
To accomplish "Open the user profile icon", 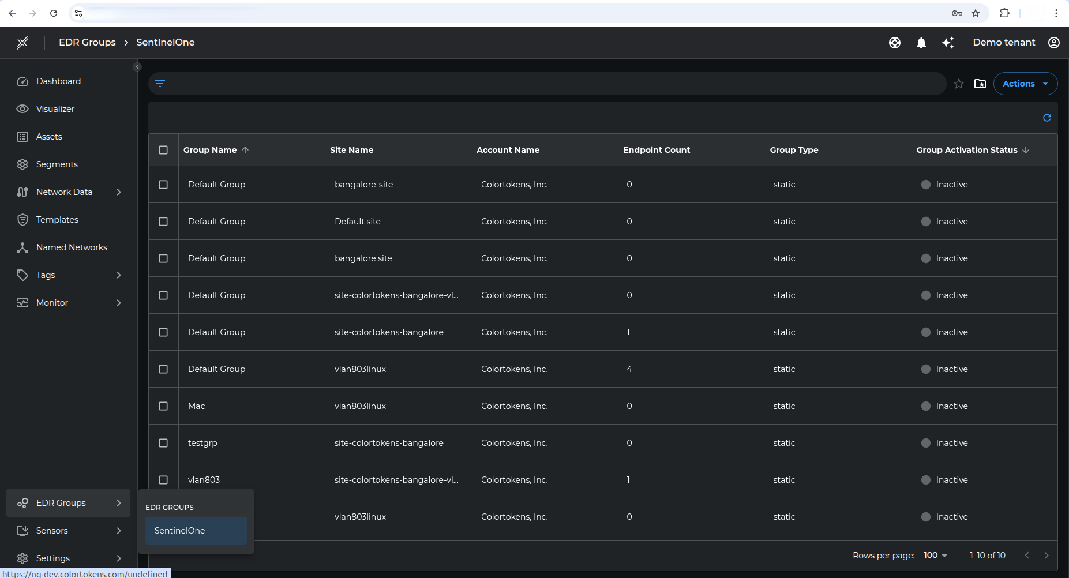I will 1053,43.
